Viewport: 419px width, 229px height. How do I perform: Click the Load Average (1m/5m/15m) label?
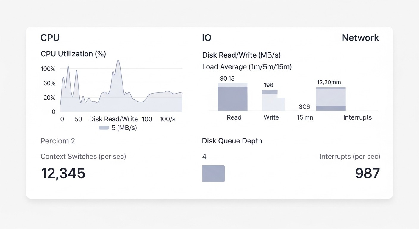click(247, 67)
